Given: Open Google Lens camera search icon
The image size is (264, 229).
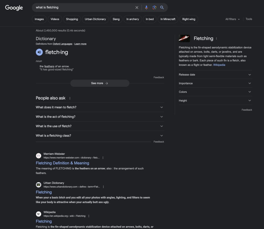Looking at the screenshot, I should pyautogui.click(x=154, y=7).
